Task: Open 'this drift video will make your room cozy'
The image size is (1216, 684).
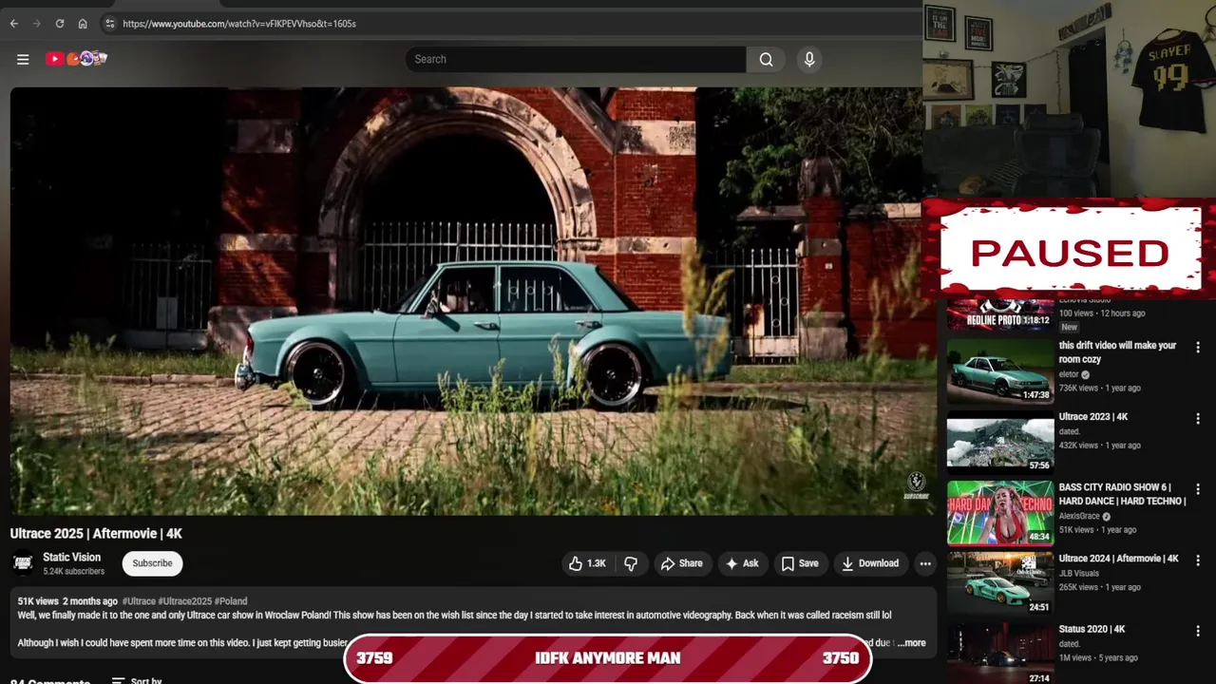Action: 1117,352
